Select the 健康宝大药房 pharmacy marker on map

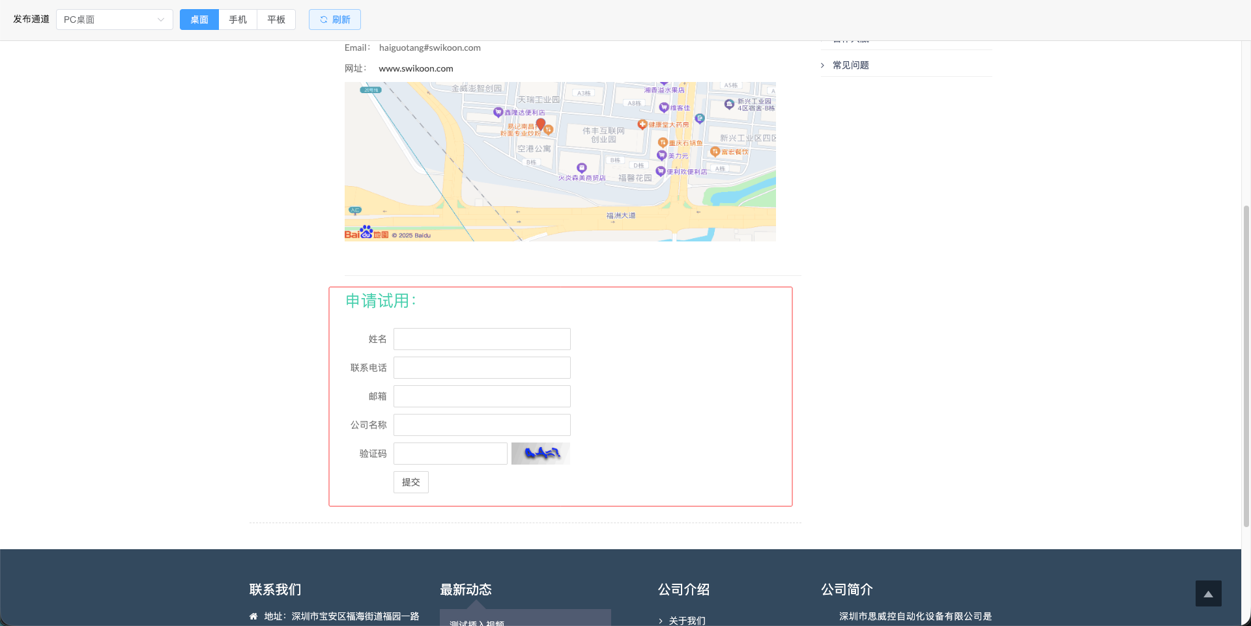coord(642,124)
